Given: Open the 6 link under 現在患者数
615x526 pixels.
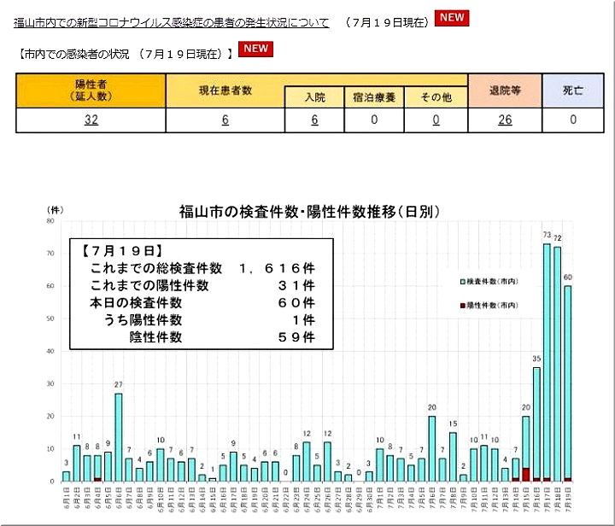Looking at the screenshot, I should click(x=225, y=120).
